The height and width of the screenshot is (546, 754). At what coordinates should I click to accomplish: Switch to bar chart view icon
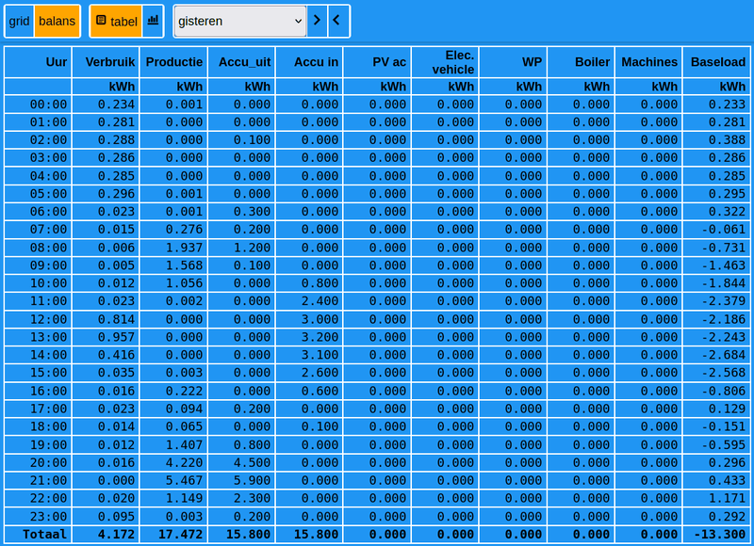[x=153, y=21]
